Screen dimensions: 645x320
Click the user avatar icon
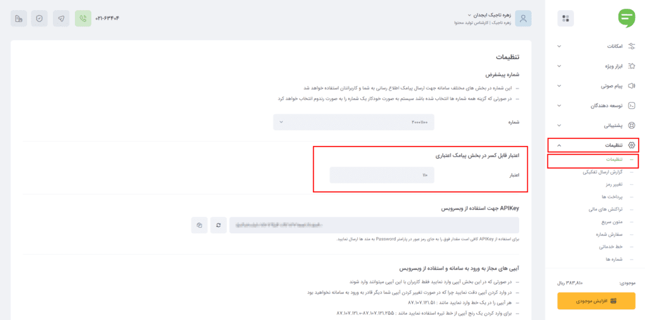coord(523,18)
